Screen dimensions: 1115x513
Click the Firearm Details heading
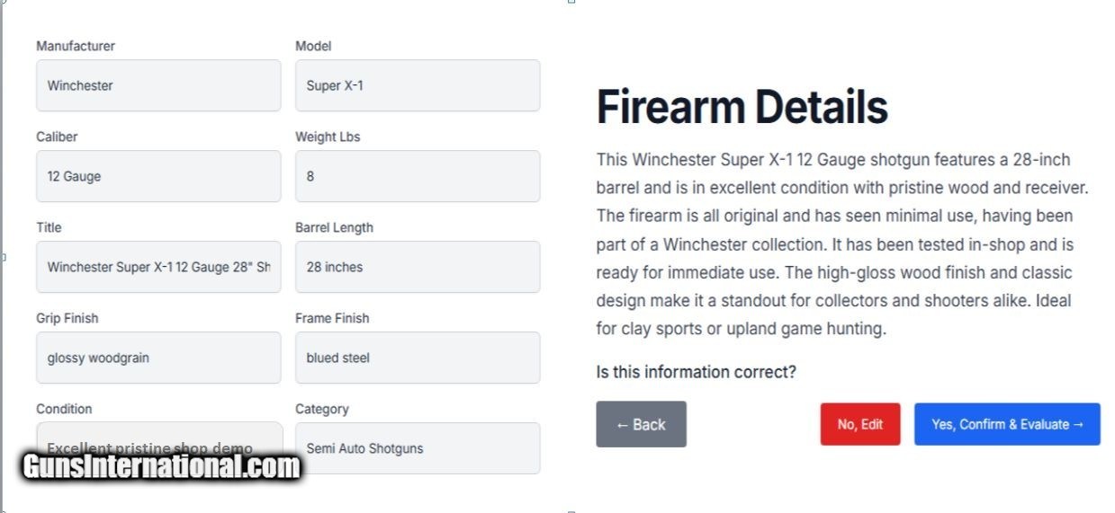[x=742, y=108]
